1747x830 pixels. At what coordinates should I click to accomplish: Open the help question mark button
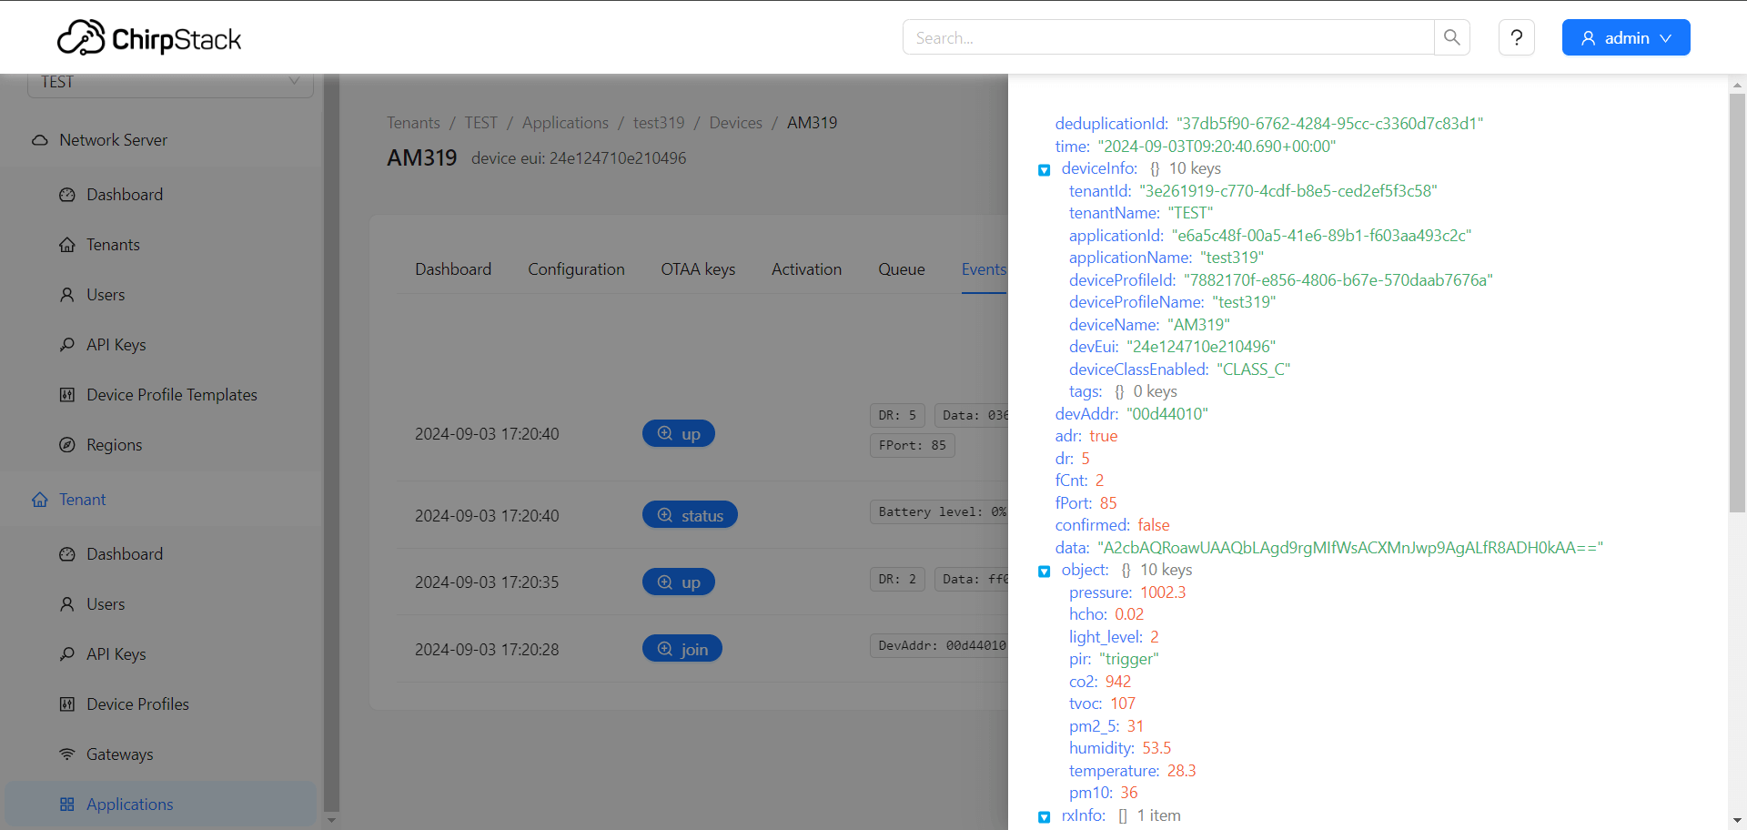[x=1517, y=37]
